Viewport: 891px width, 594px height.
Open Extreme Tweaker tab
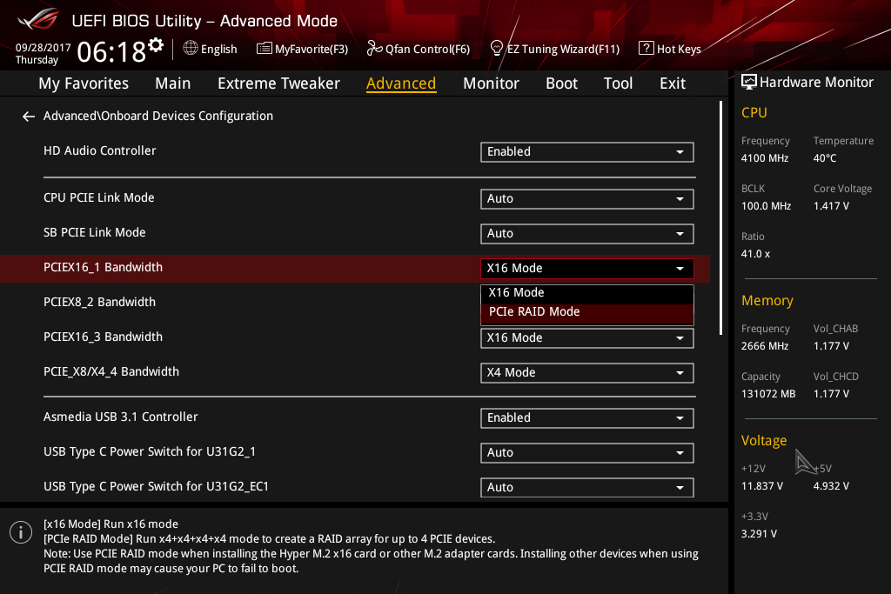pyautogui.click(x=278, y=83)
